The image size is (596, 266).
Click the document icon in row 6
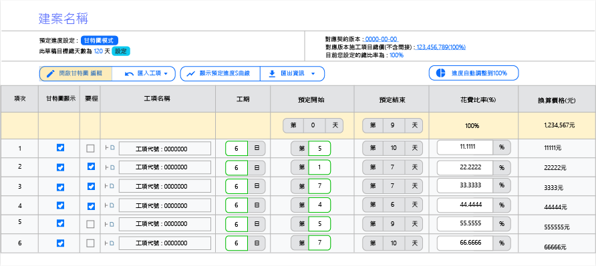(112, 243)
